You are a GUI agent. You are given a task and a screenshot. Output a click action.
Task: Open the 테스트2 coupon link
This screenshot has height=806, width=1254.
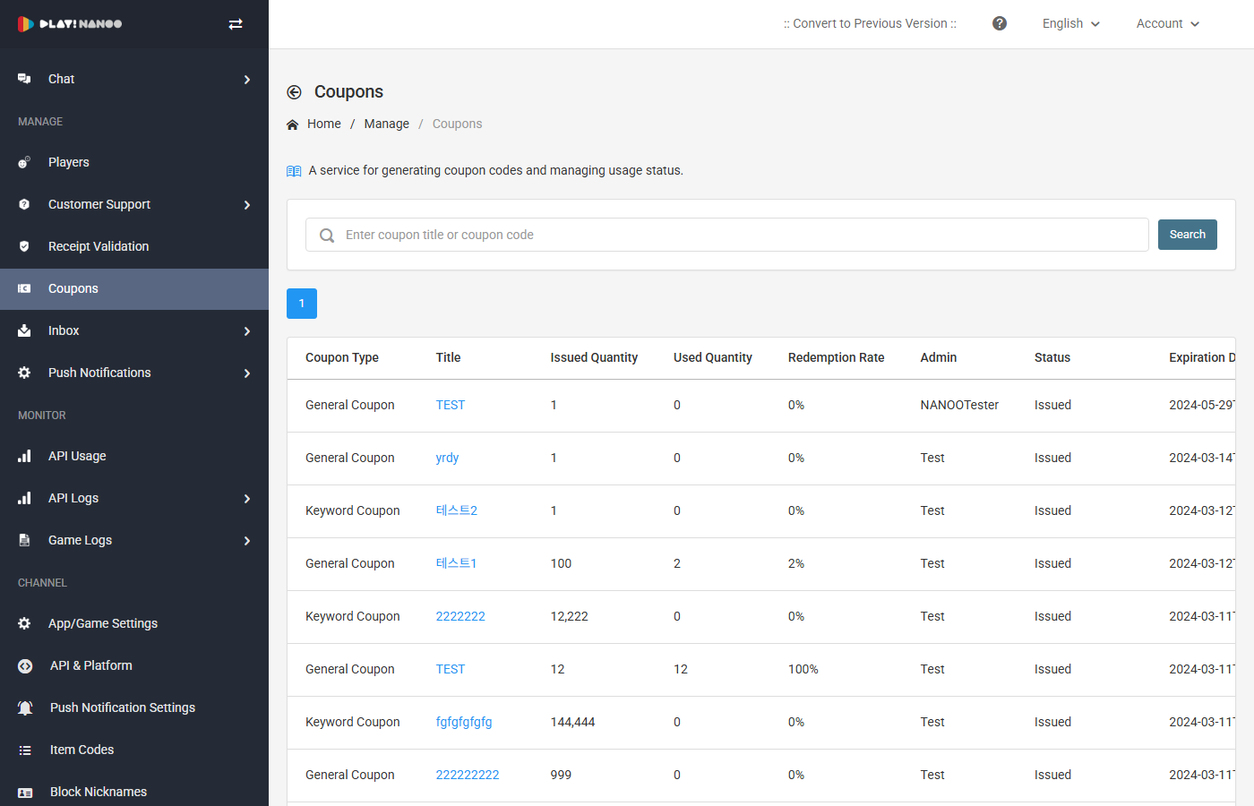click(x=457, y=510)
